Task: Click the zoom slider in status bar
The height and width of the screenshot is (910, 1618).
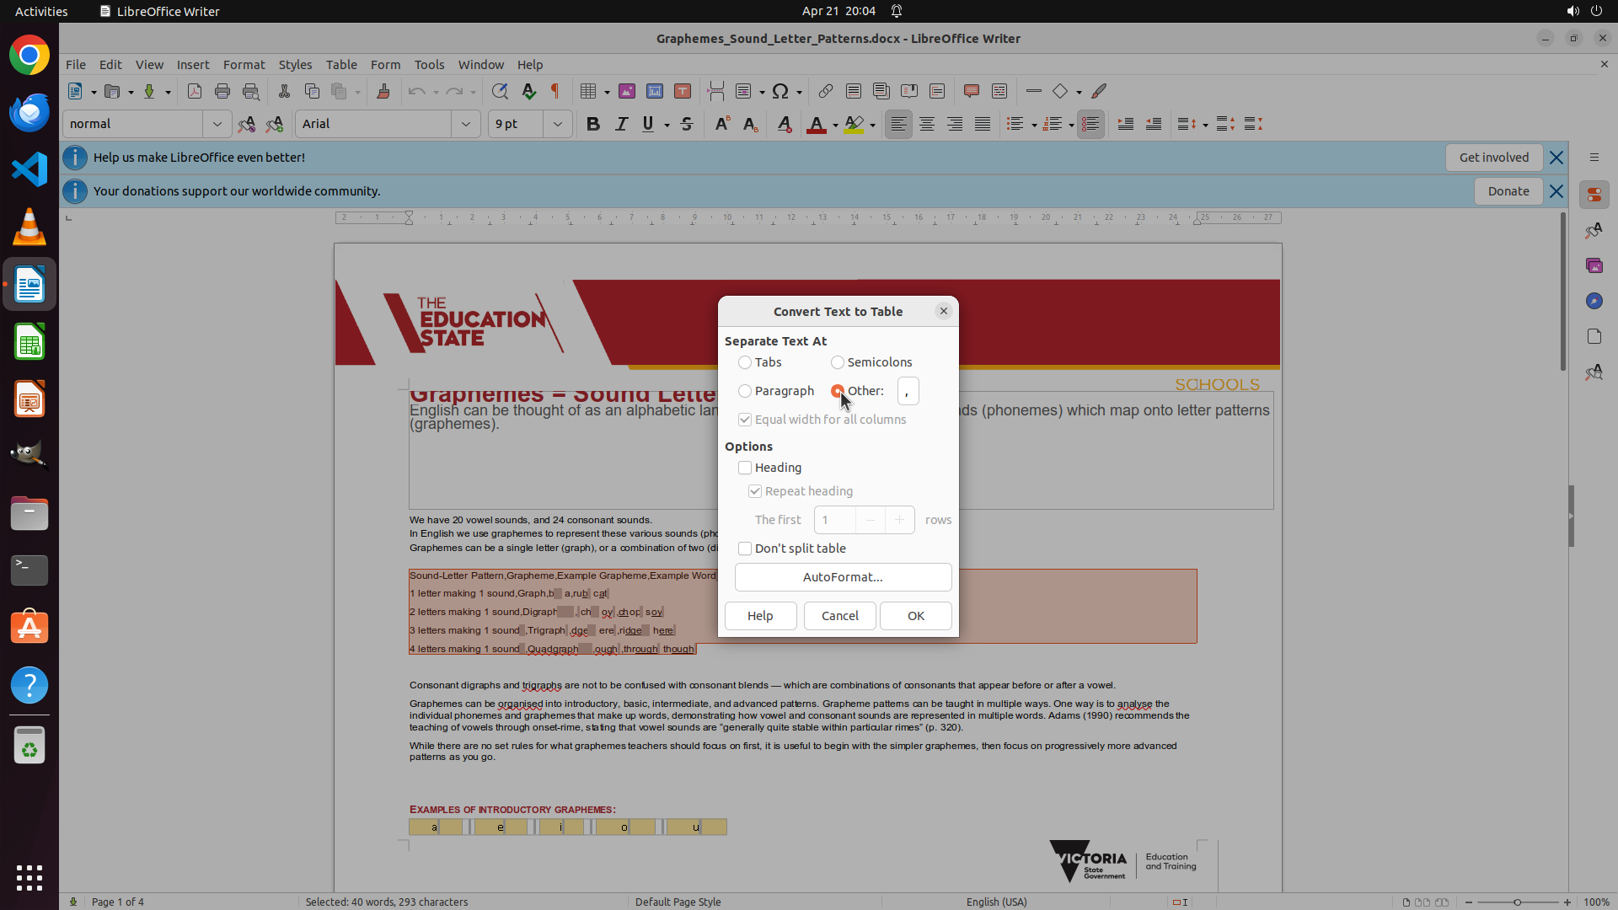Action: coord(1517,902)
